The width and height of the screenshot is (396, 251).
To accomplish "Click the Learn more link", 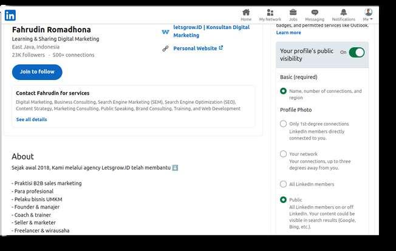I will point(288,33).
